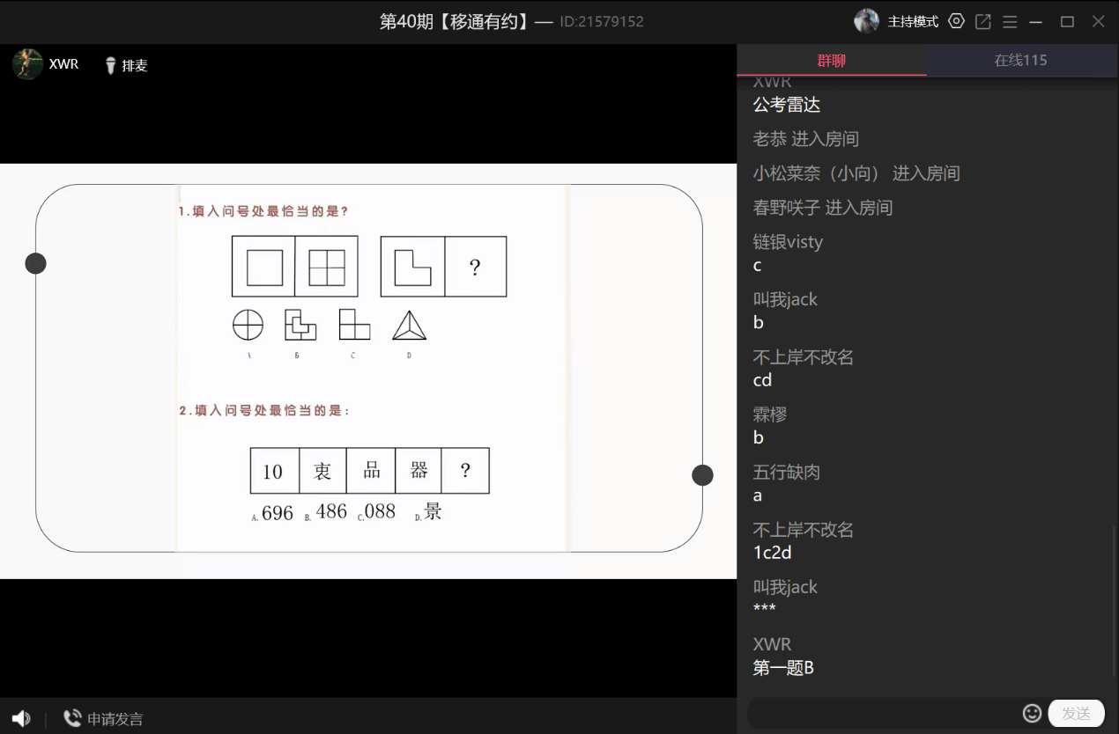Click XWR host avatar at top left
The image size is (1119, 734).
pyautogui.click(x=27, y=64)
